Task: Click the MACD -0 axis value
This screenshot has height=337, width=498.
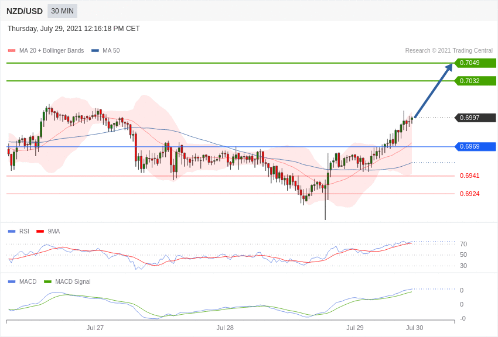Action: (x=462, y=318)
